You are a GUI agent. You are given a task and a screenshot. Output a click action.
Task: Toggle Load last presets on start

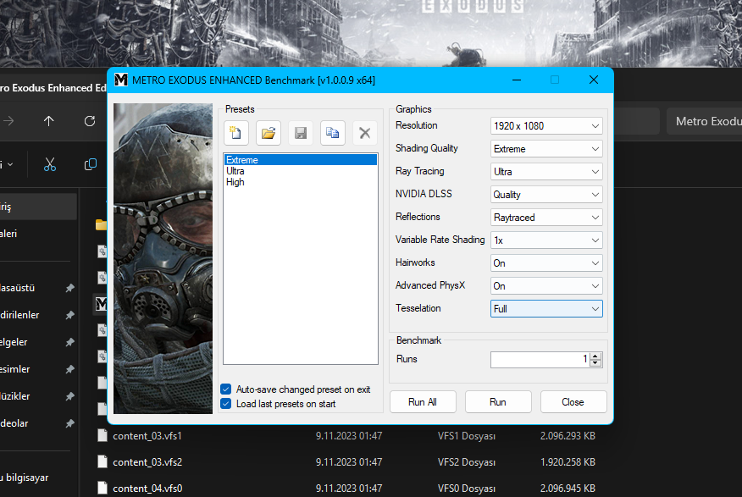click(x=225, y=404)
